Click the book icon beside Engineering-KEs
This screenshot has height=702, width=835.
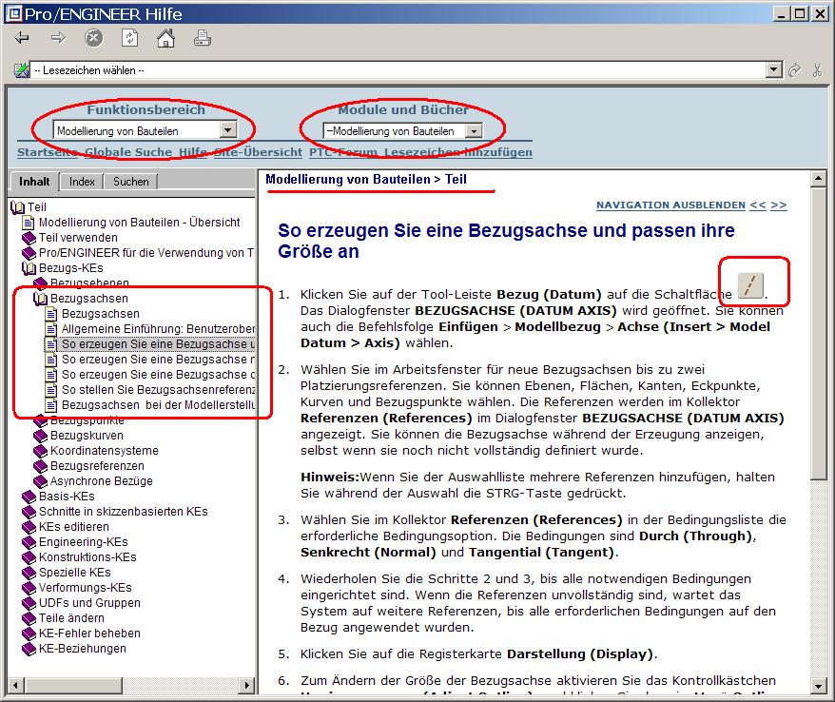click(x=29, y=542)
